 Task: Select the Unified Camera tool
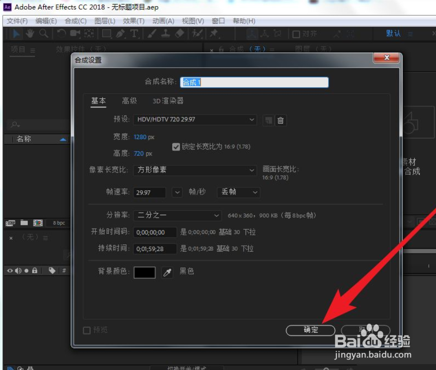pos(75,34)
